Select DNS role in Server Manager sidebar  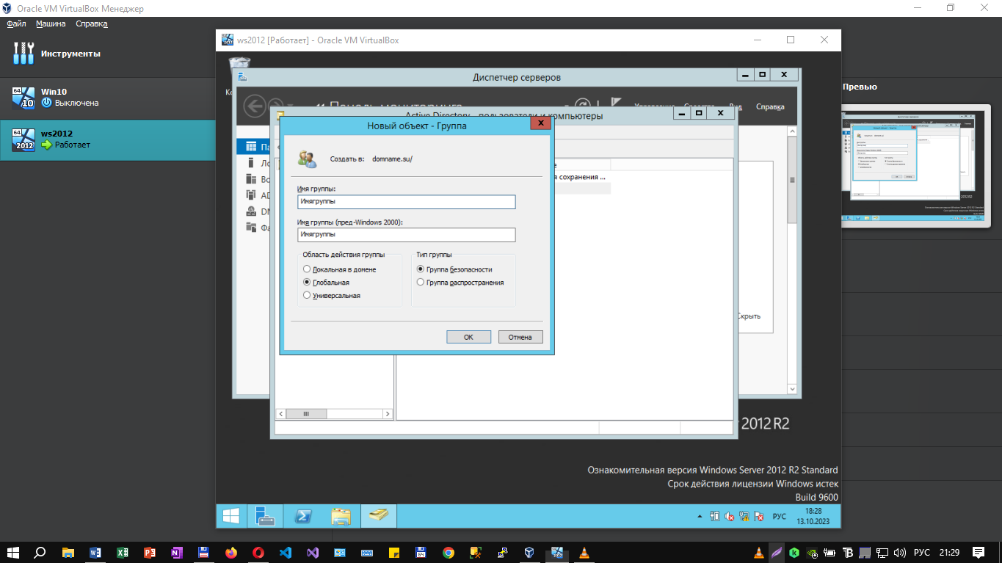252,211
